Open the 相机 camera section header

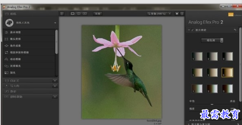(x=30, y=14)
